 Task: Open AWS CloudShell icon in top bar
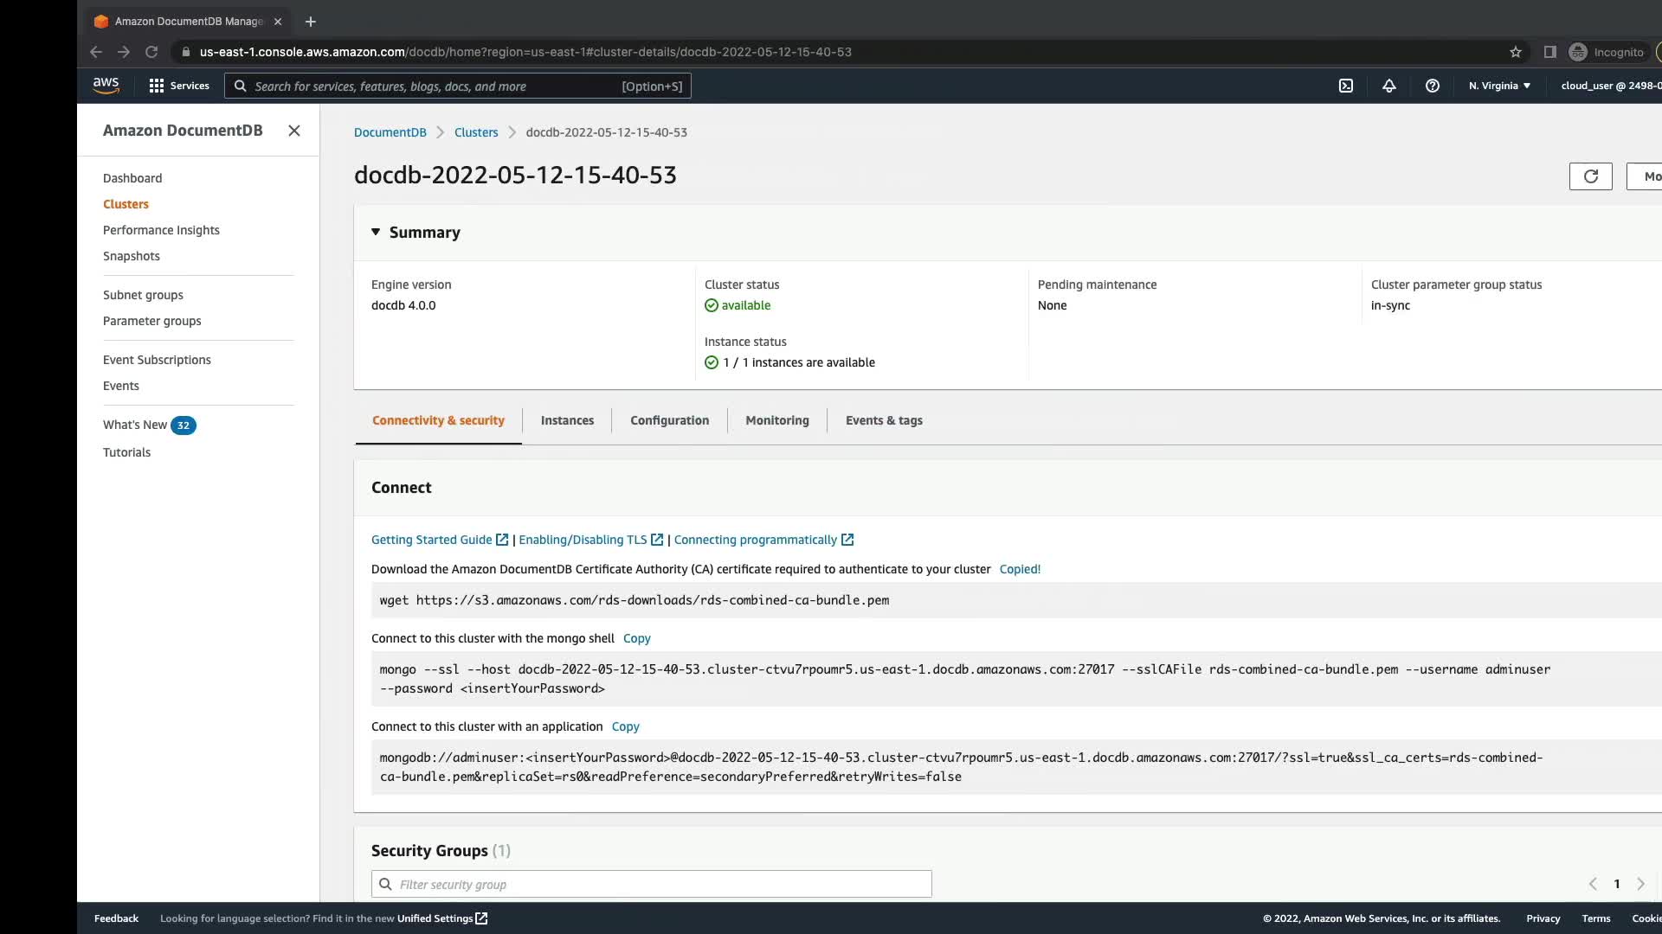click(1346, 86)
